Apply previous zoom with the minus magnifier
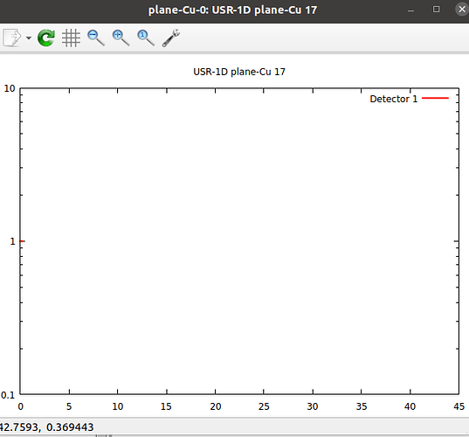 click(x=96, y=38)
